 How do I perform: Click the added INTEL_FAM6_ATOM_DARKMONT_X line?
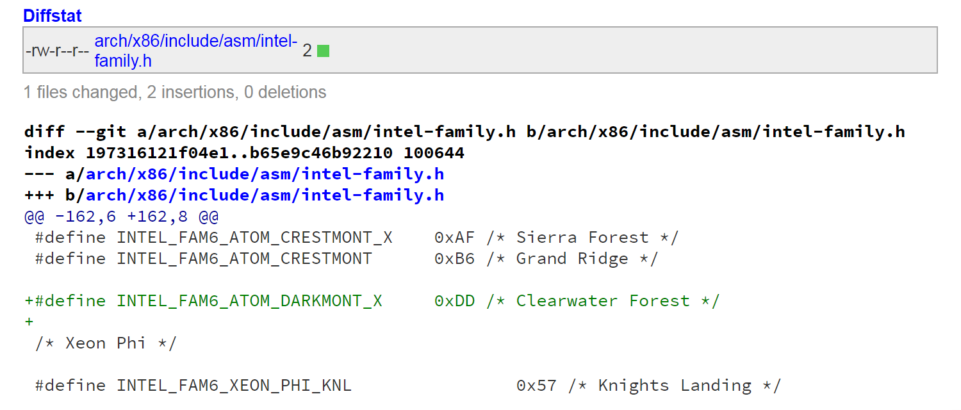[372, 301]
